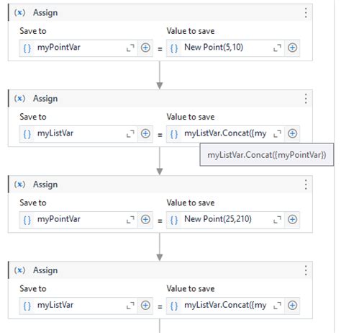Click plus button beside first myPointVar field
The height and width of the screenshot is (333, 341).
[145, 48]
